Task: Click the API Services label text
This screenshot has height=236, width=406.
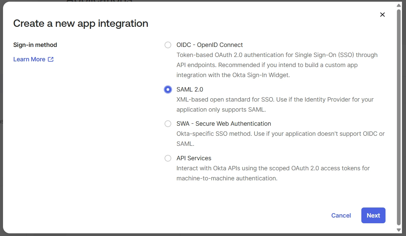Action: point(194,158)
